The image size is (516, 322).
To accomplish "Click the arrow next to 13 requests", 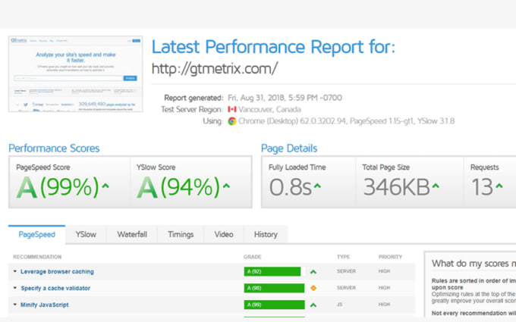I will 499,186.
